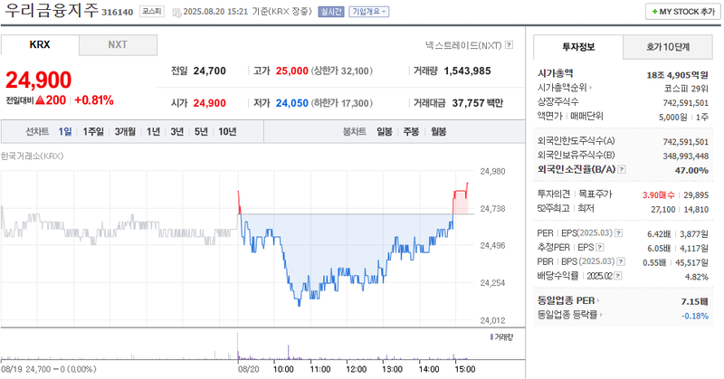This screenshot has height=379, width=724.
Task: Click the 투자의견 목표주가 label
Action: (x=575, y=194)
